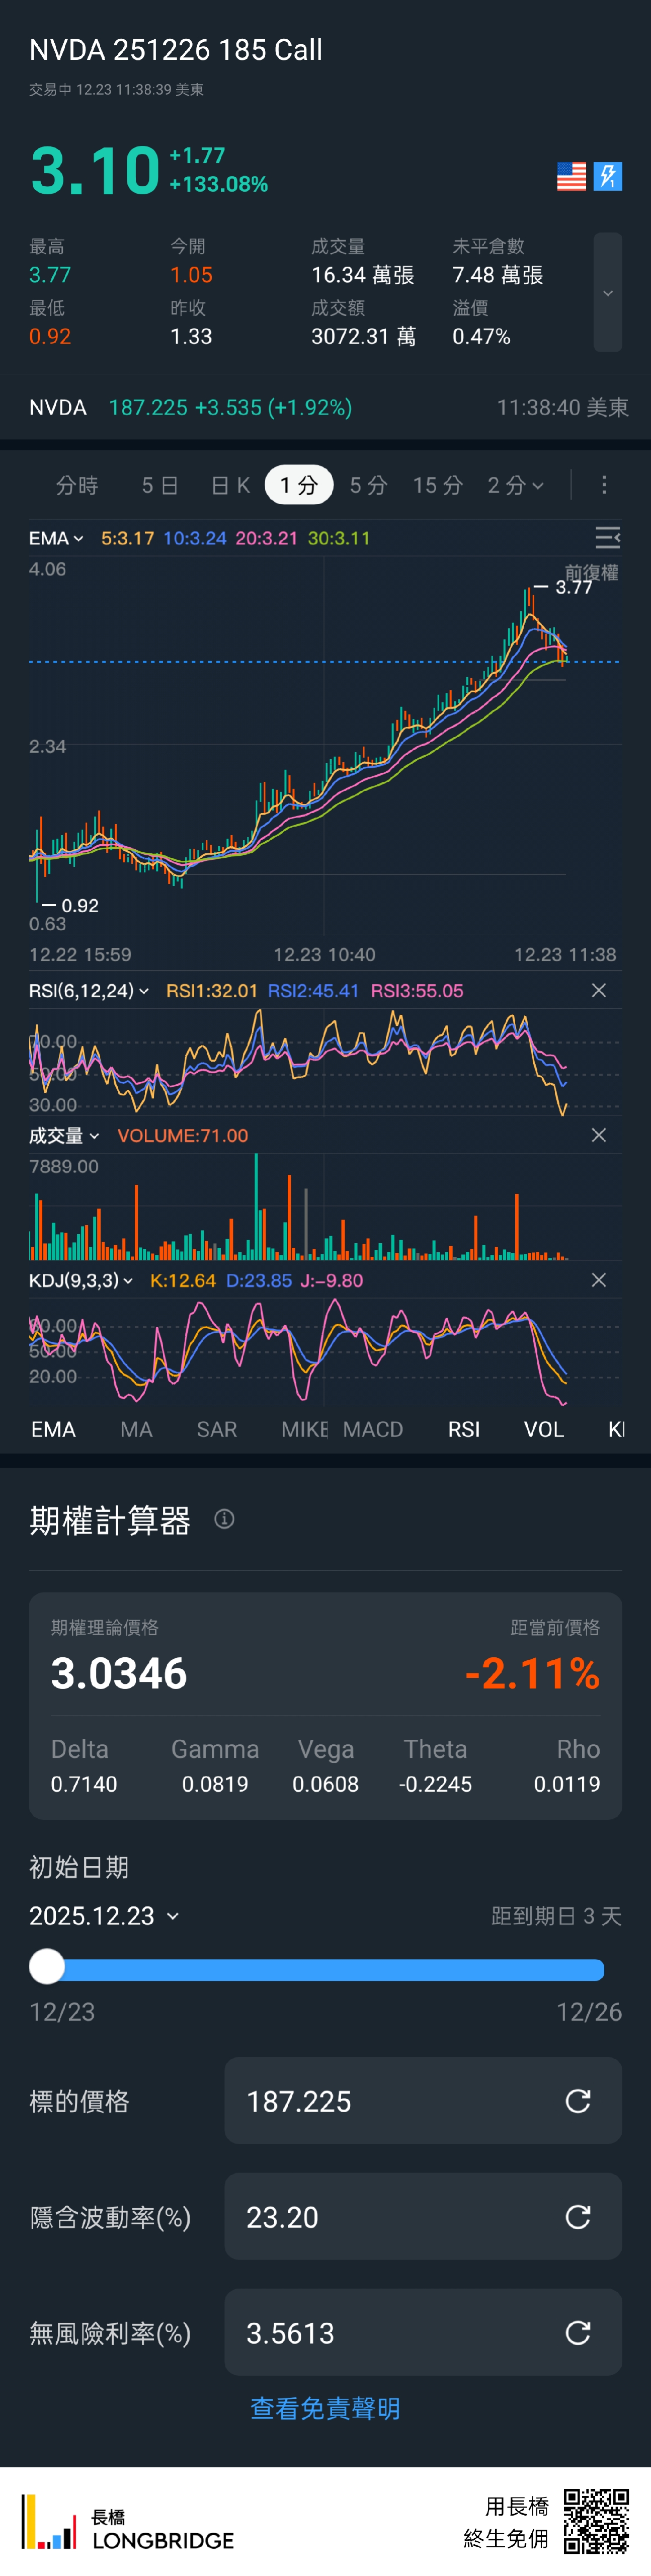Close the RSI indicator panel

(598, 990)
